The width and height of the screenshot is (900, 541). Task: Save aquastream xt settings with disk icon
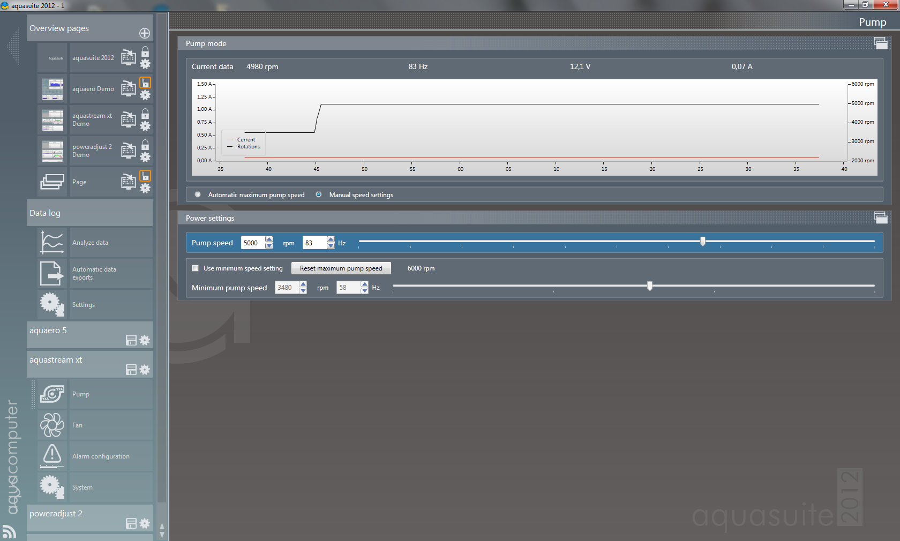click(x=131, y=370)
